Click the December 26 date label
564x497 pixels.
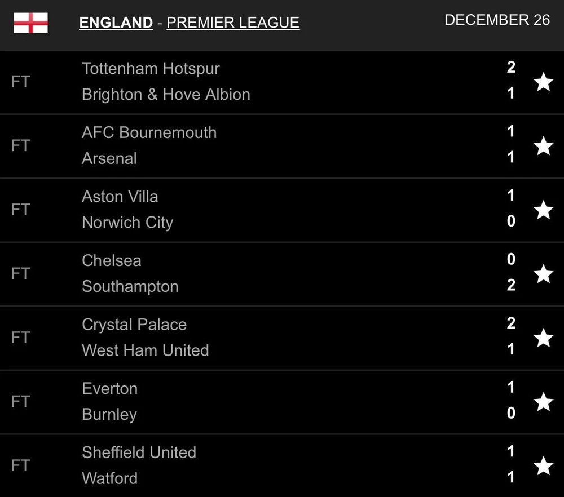[497, 20]
